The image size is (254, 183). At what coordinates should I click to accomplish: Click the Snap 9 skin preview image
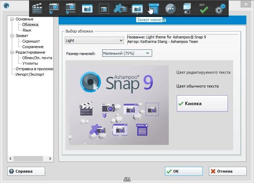(119, 105)
